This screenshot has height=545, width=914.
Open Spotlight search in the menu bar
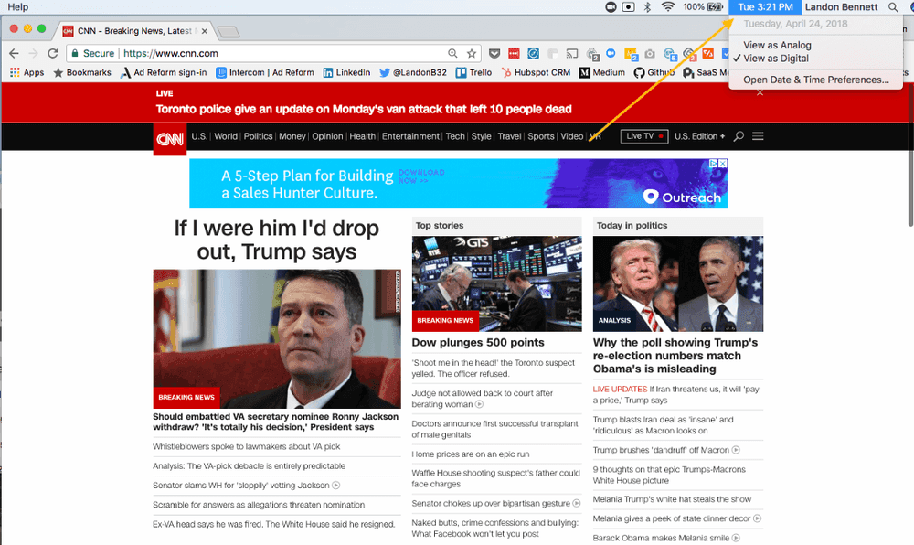click(x=893, y=7)
